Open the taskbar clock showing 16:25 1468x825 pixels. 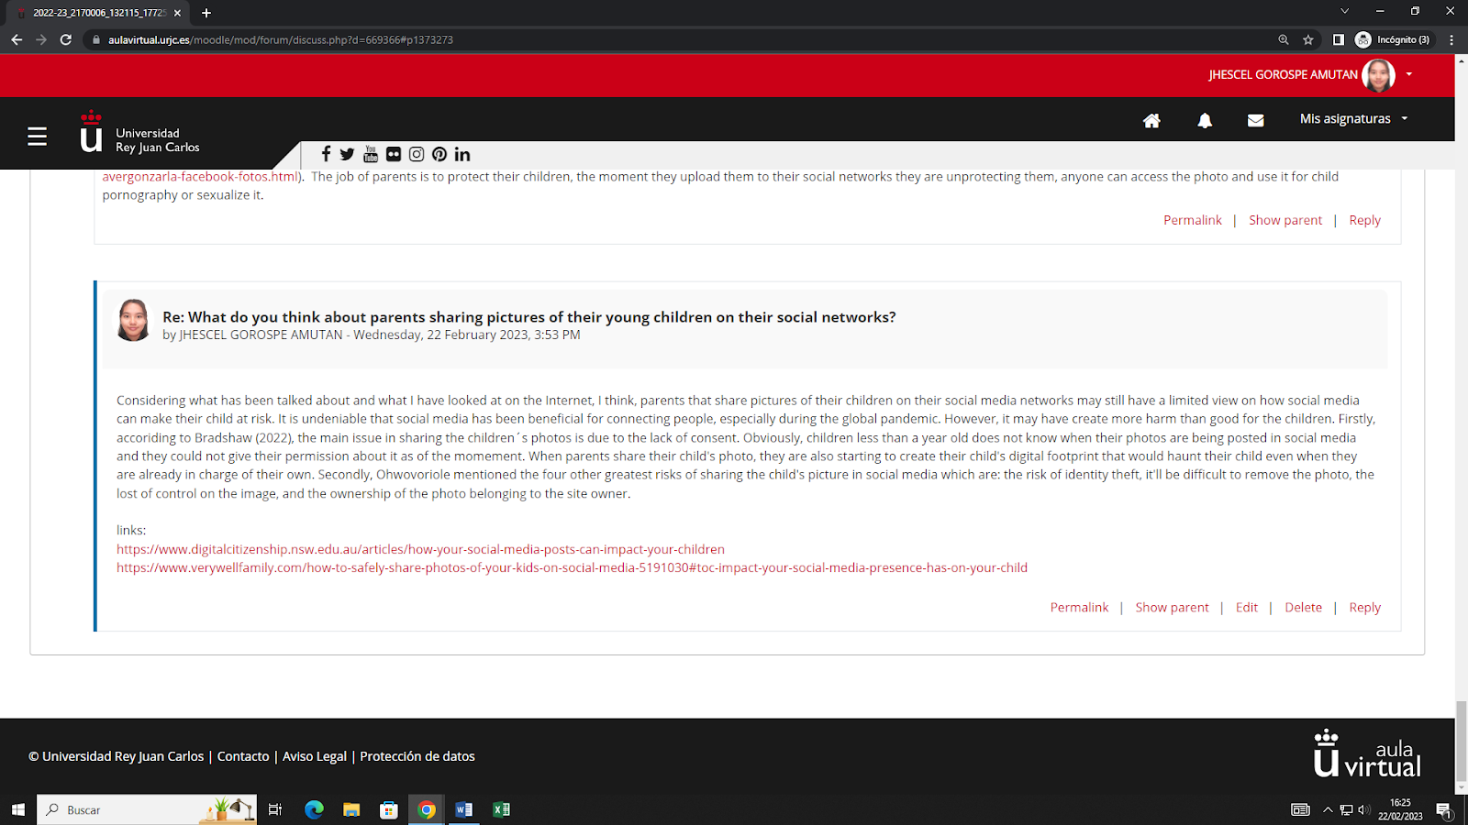1400,809
